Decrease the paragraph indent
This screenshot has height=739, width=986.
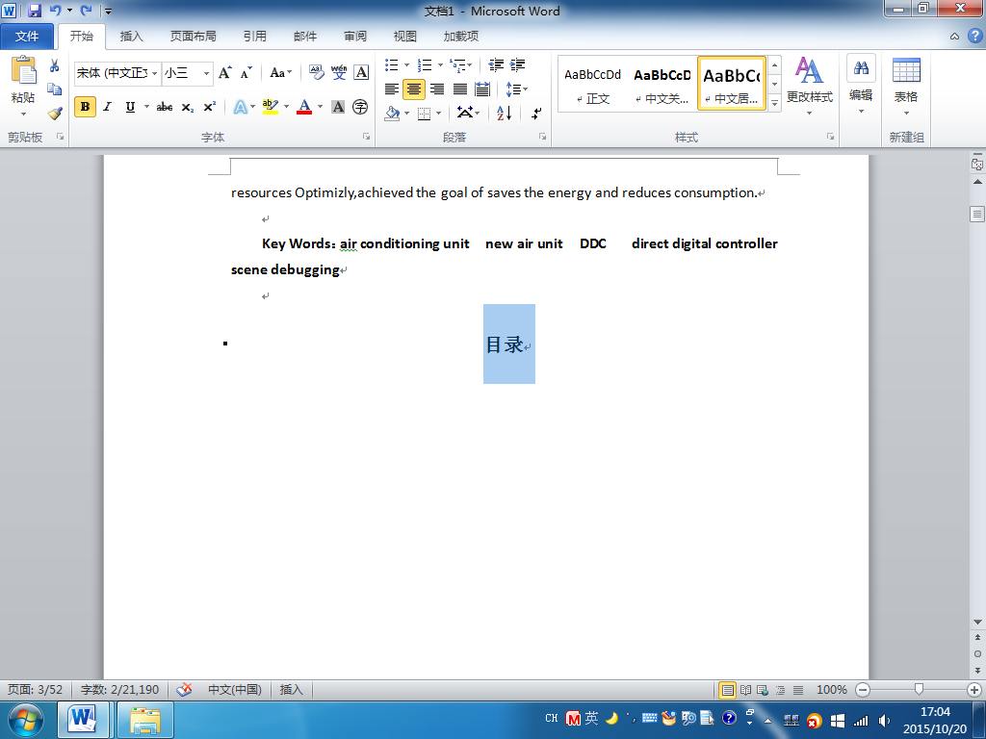point(496,64)
